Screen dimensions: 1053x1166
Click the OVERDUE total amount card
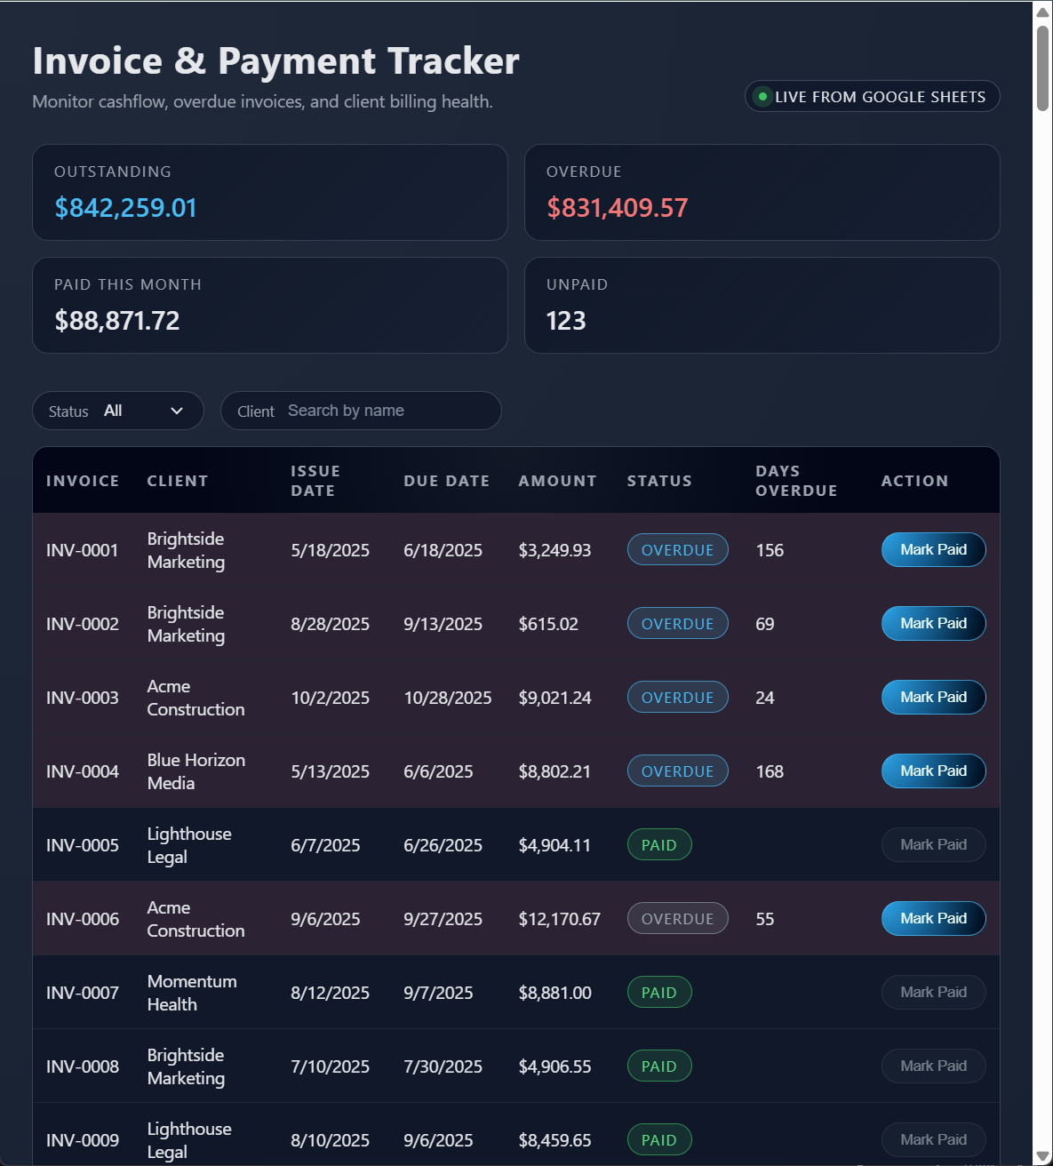(762, 192)
